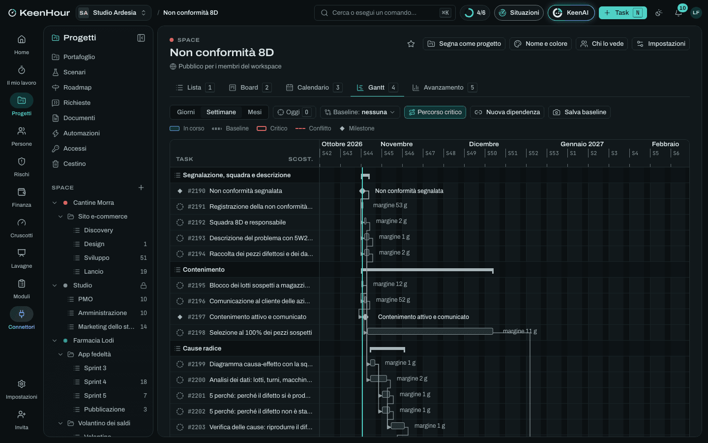The image size is (708, 443).
Task: Select Mesi time scale
Action: click(x=255, y=112)
